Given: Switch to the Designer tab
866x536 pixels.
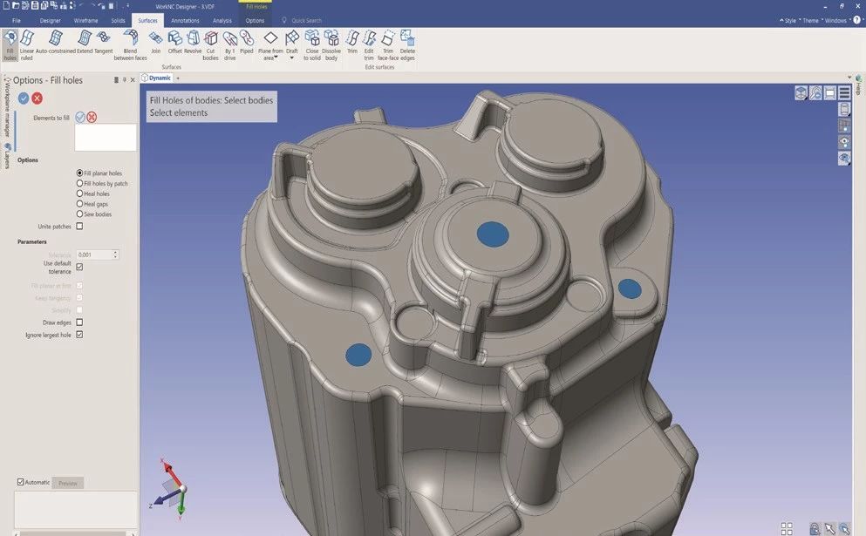Looking at the screenshot, I should pyautogui.click(x=51, y=20).
